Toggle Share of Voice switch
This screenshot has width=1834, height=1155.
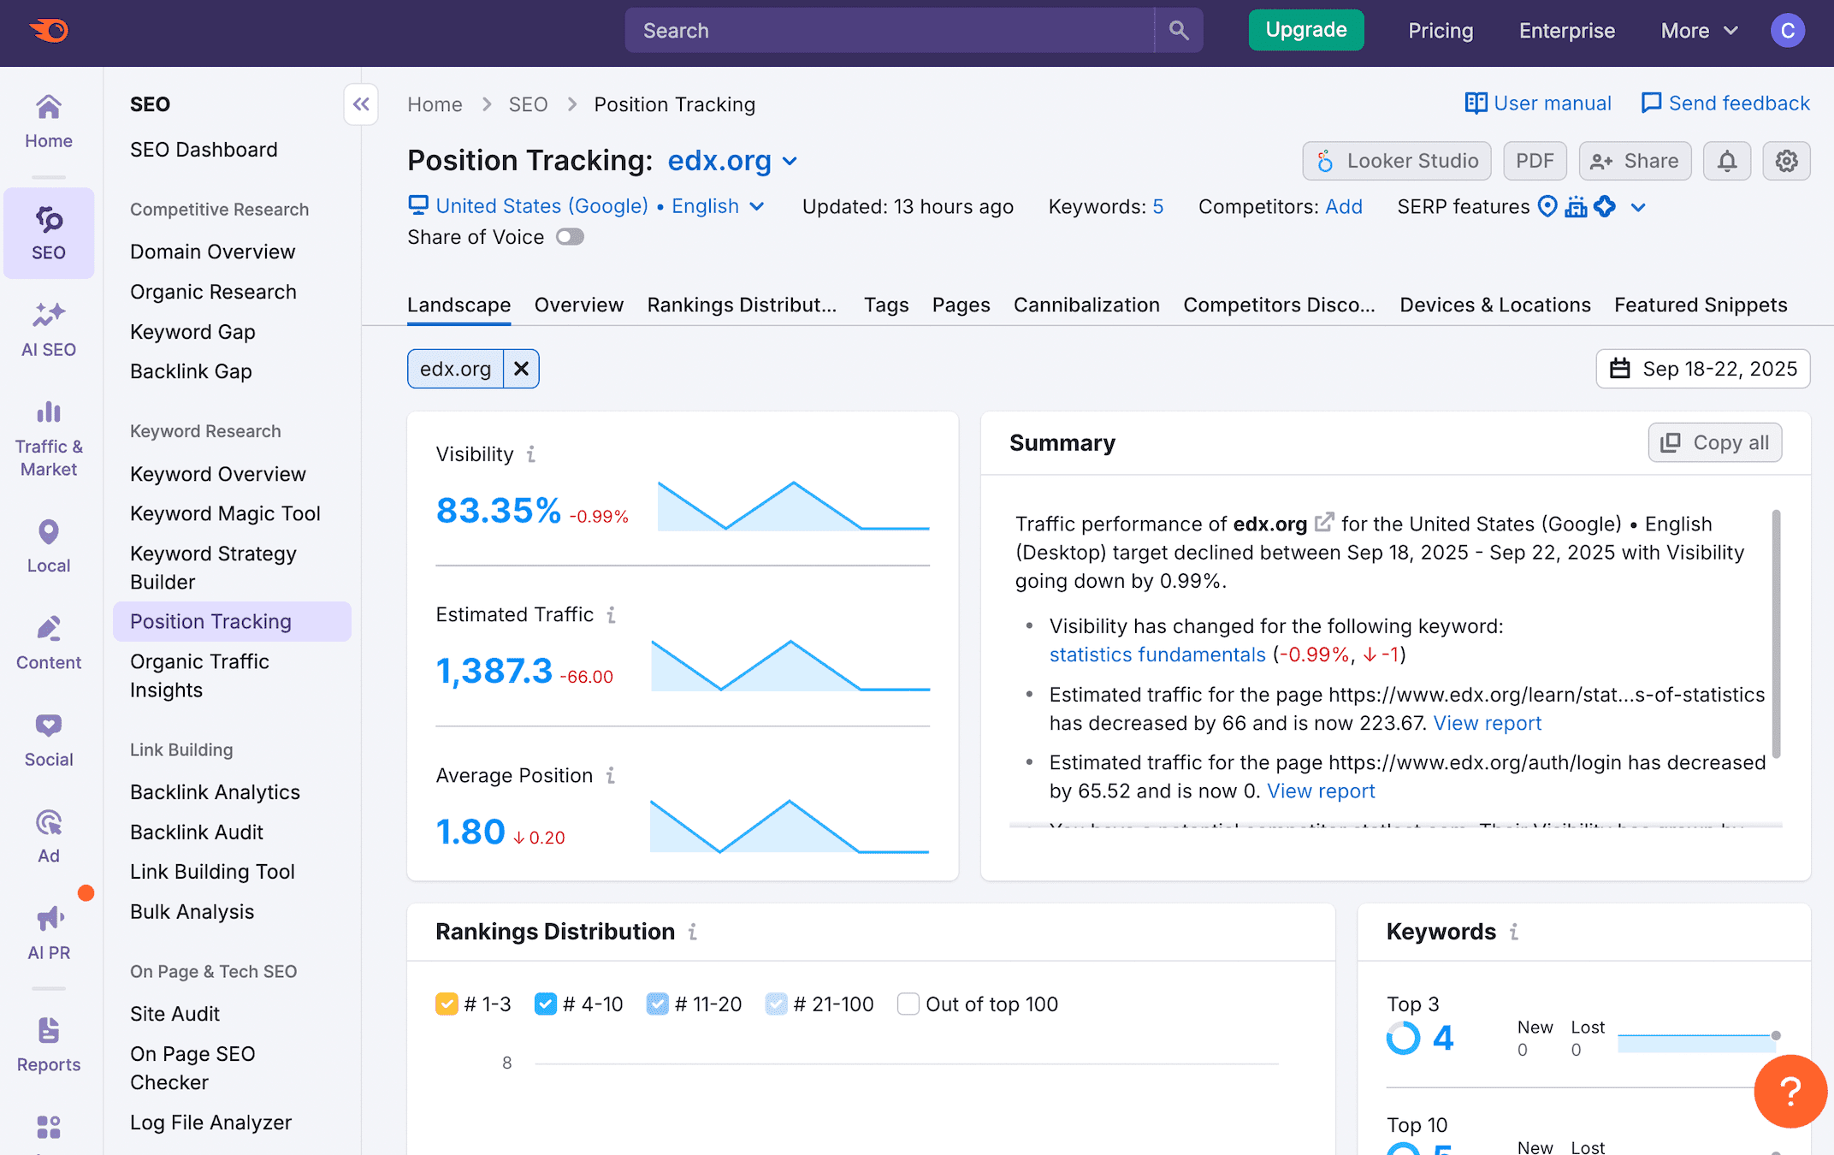coord(570,237)
